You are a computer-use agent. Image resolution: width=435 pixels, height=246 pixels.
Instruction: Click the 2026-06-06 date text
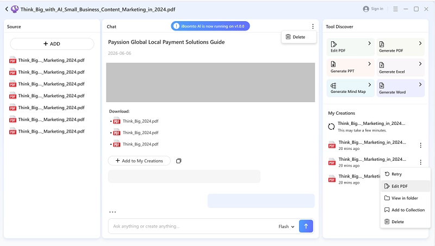coord(119,53)
